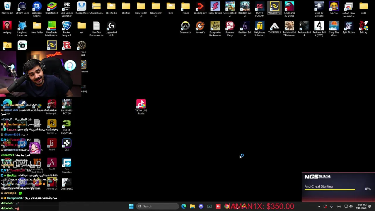Screen dimensions: 375x211
Task: Open TikTok LIVE Studio shortcut
Action: (141, 107)
